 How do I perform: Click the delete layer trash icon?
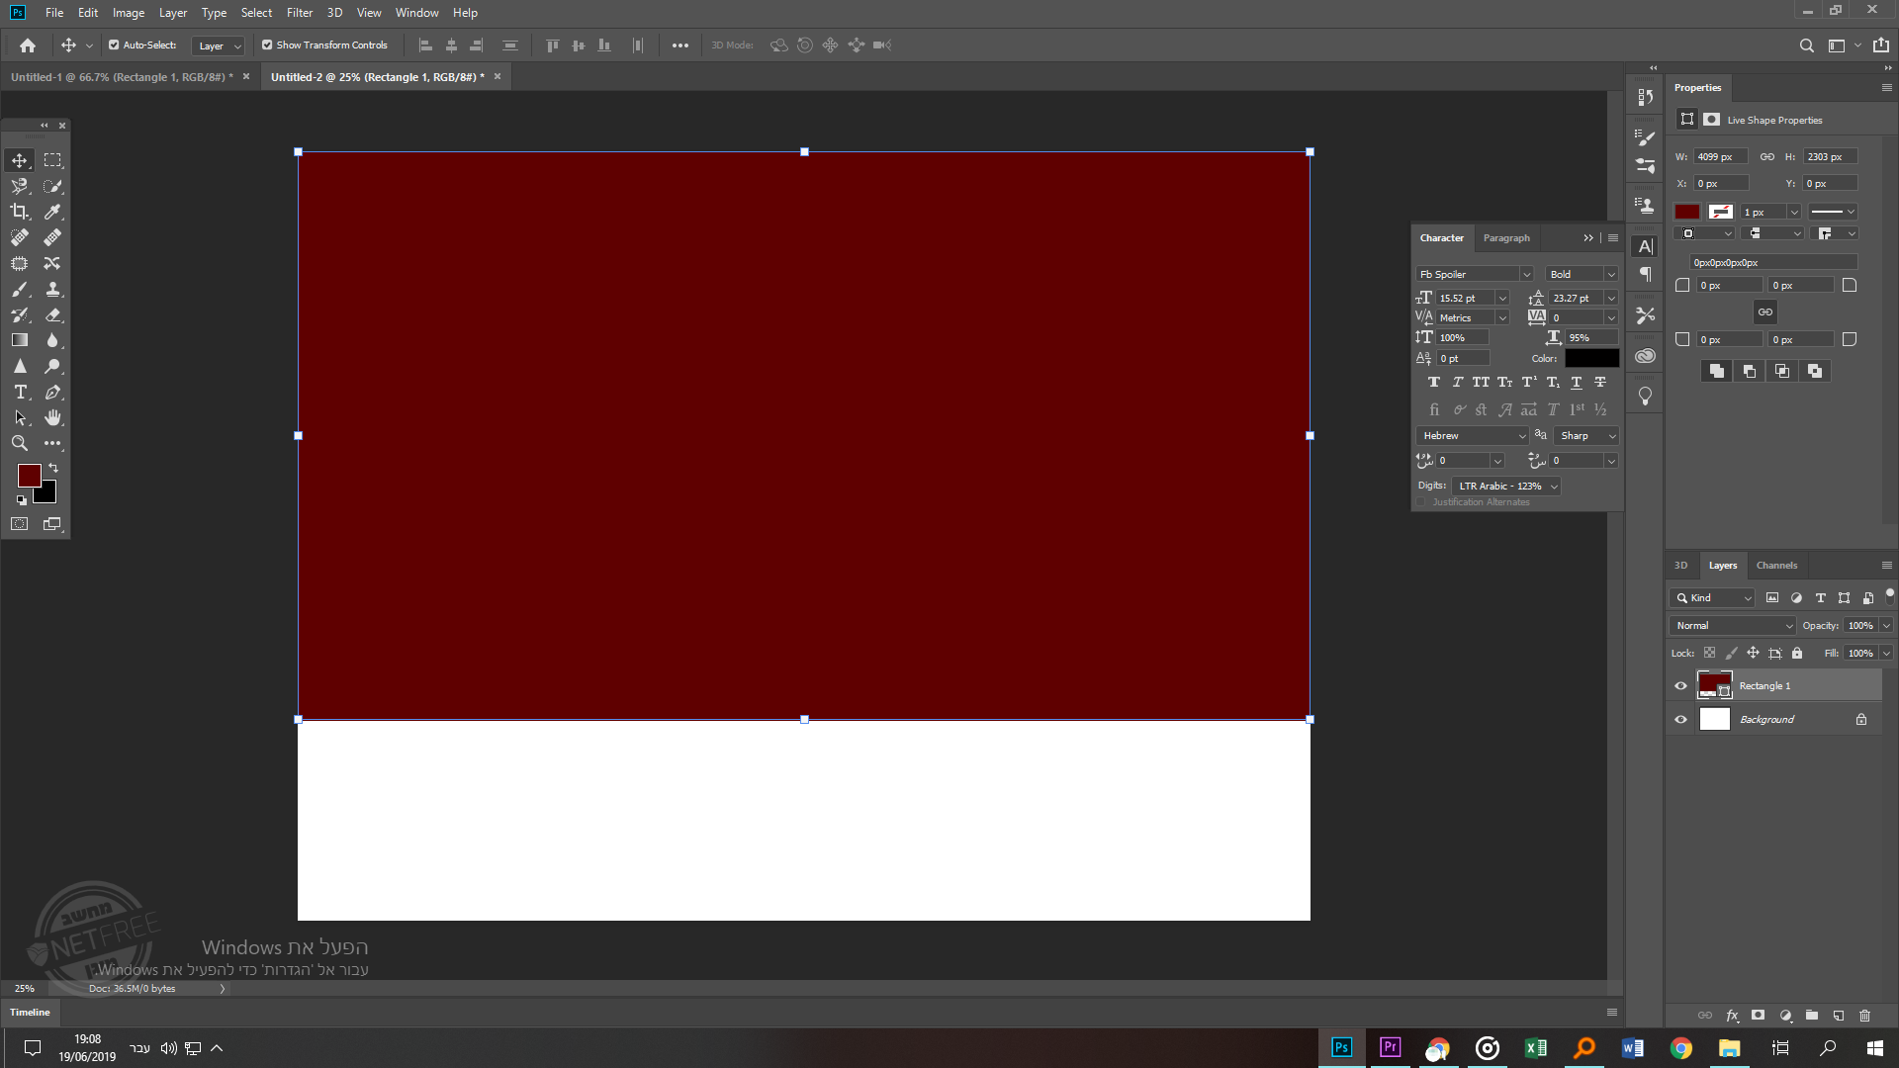[x=1865, y=1016]
